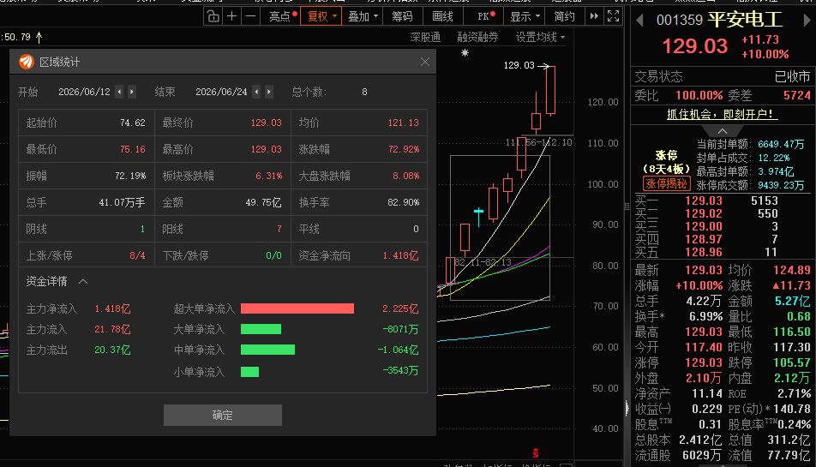
Task: Open 设置均线 moving average dropdown
Action: (540, 37)
